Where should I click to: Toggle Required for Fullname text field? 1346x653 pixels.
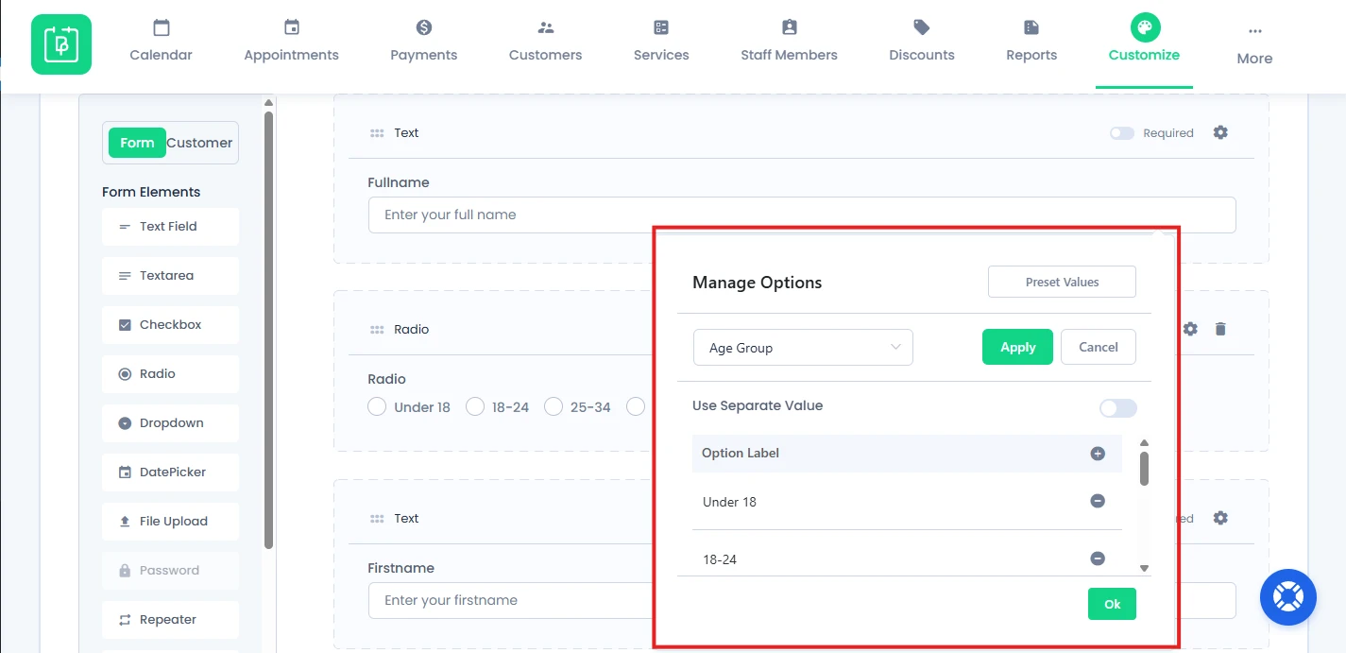1122,133
